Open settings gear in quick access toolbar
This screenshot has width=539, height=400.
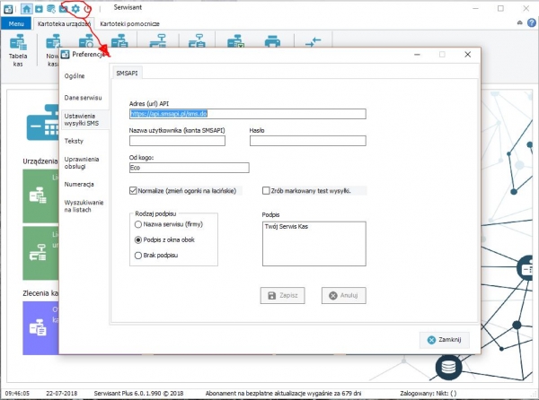pyautogui.click(x=76, y=8)
